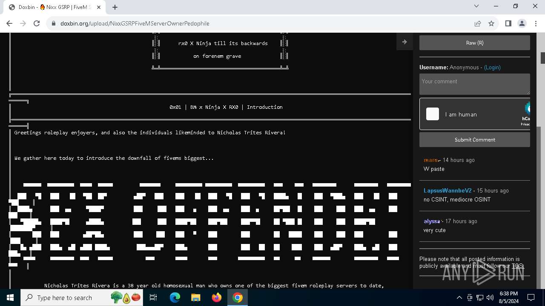Click the browser forward arrow
Viewport: 545px width, 306px height.
click(23, 23)
